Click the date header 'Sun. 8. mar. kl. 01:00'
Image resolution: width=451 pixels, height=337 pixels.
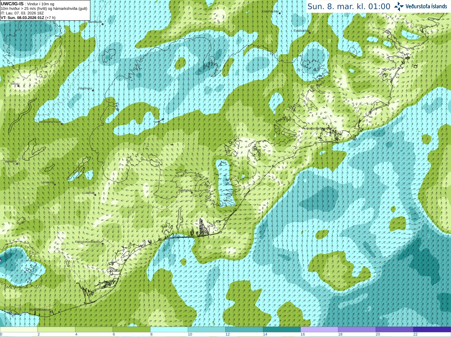(349, 6)
